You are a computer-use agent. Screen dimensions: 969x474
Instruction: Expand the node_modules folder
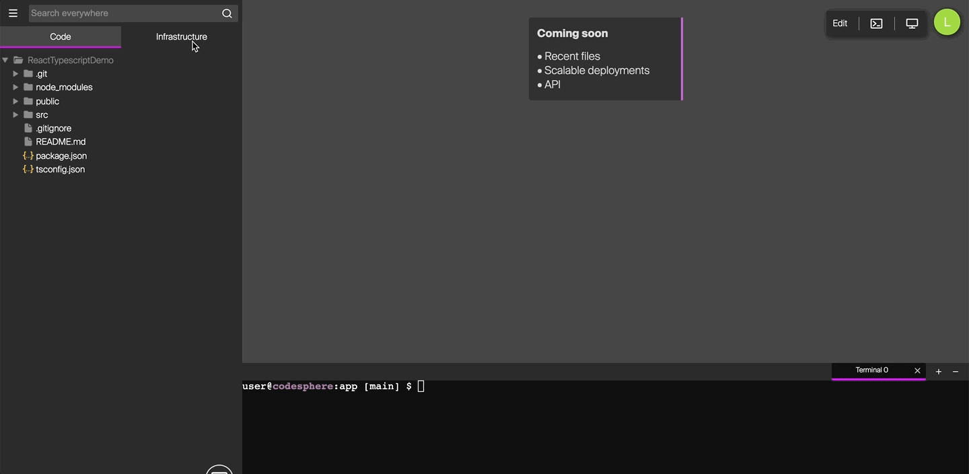pyautogui.click(x=15, y=87)
